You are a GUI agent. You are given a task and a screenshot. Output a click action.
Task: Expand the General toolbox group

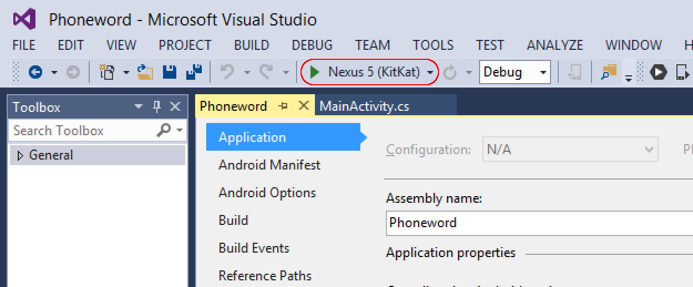(21, 156)
